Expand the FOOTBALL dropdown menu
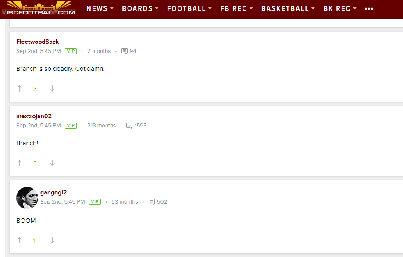 point(189,8)
